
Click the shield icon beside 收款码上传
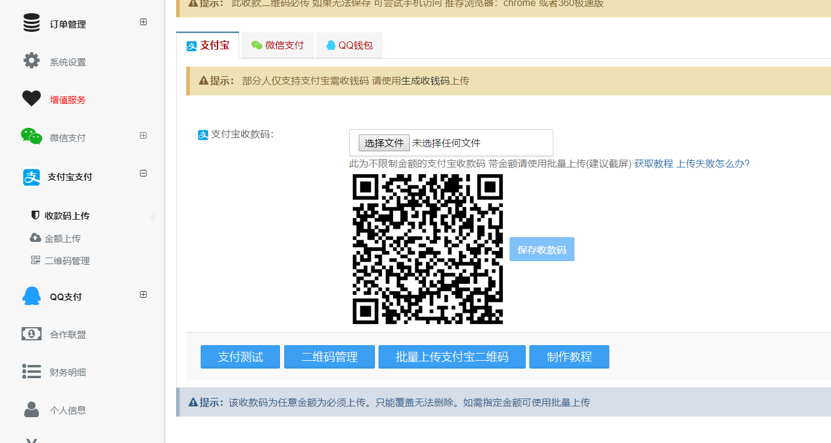(x=35, y=215)
